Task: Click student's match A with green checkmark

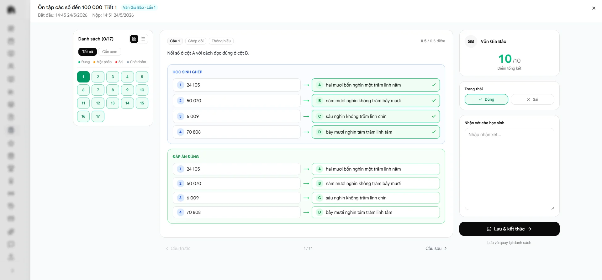Action: 376,85
